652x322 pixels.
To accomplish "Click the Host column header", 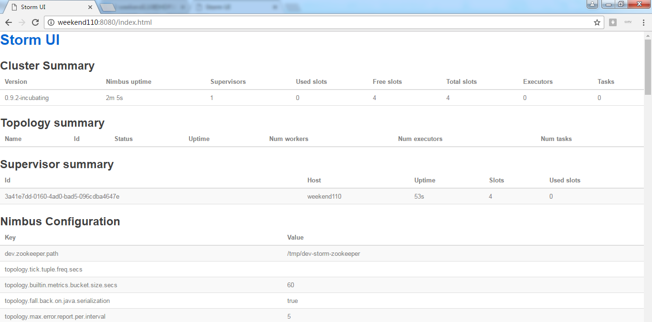I will pyautogui.click(x=314, y=181).
